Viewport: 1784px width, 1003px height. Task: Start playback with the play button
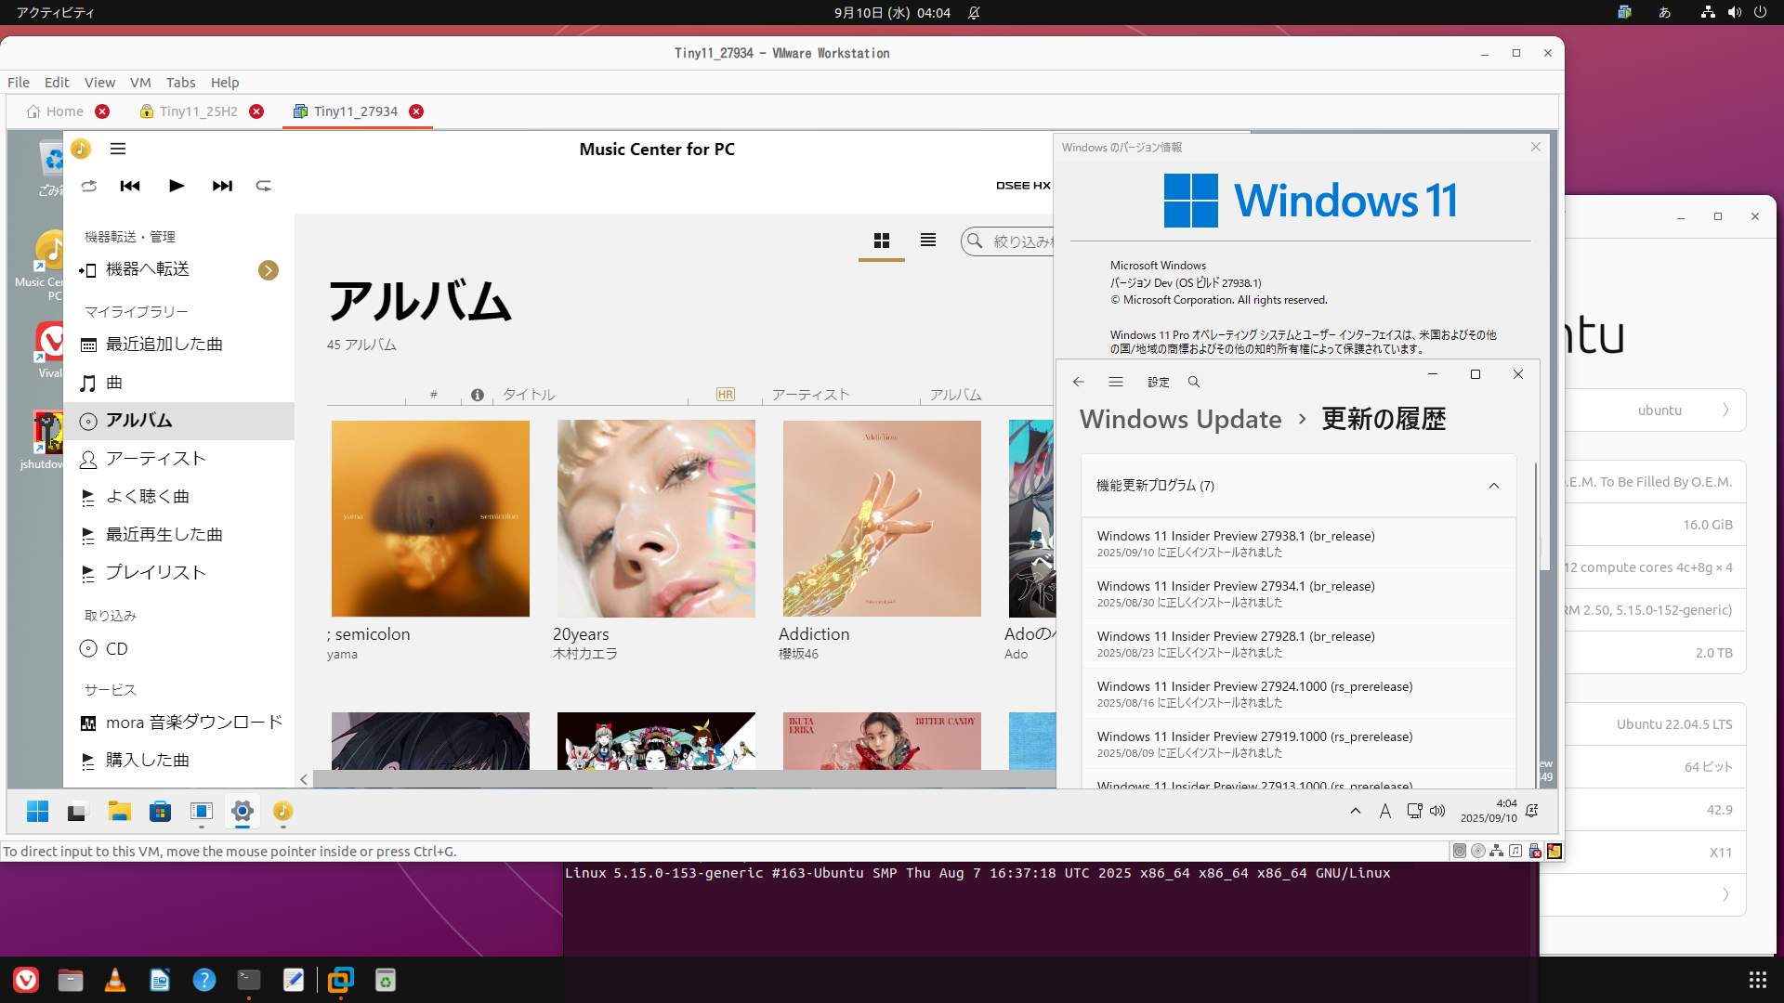coord(177,186)
